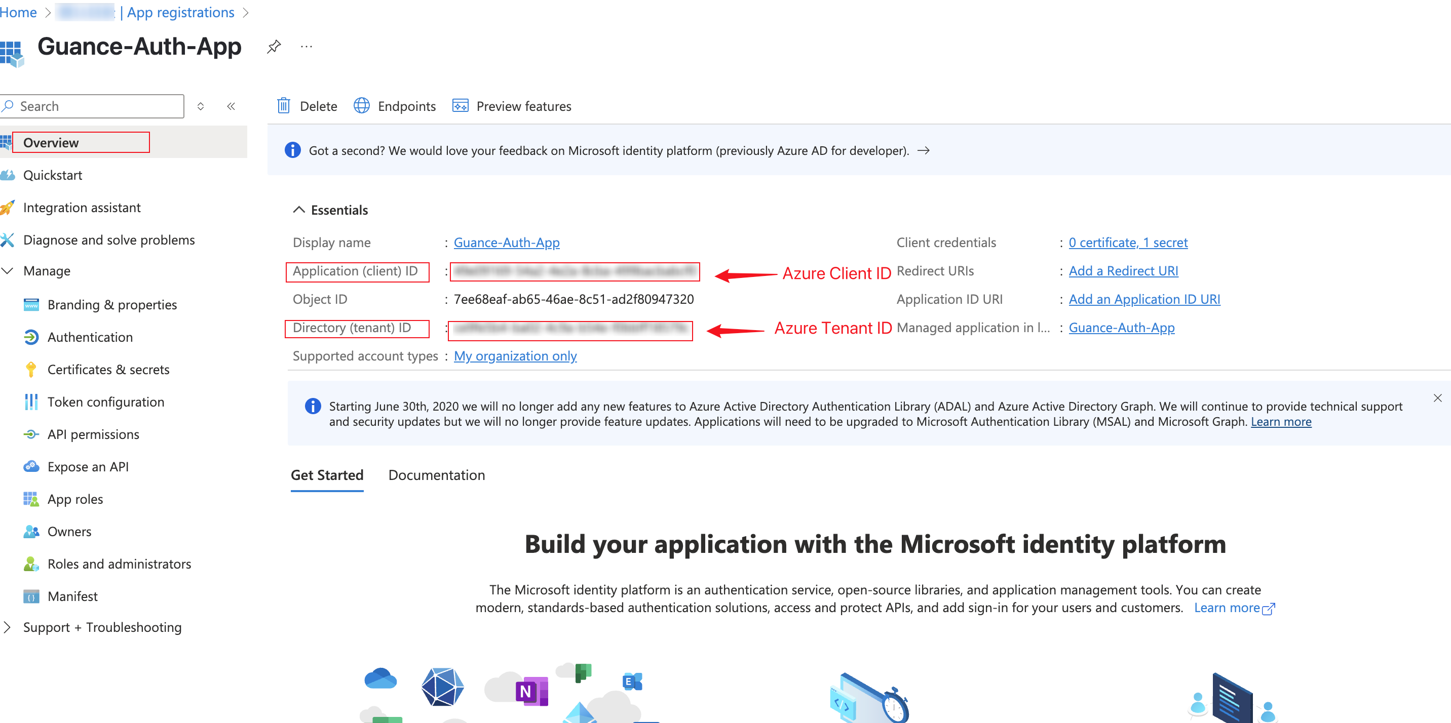The width and height of the screenshot is (1451, 723).
Task: Click Add a Redirect URI link
Action: tap(1123, 271)
